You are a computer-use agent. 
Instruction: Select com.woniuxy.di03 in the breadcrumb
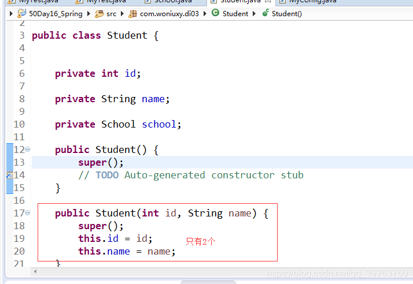(169, 14)
